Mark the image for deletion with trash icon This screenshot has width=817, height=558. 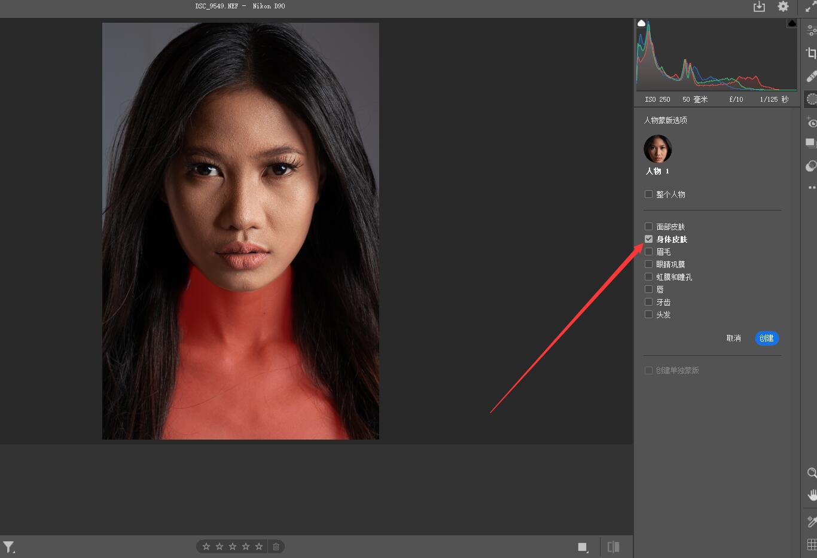[x=276, y=547]
